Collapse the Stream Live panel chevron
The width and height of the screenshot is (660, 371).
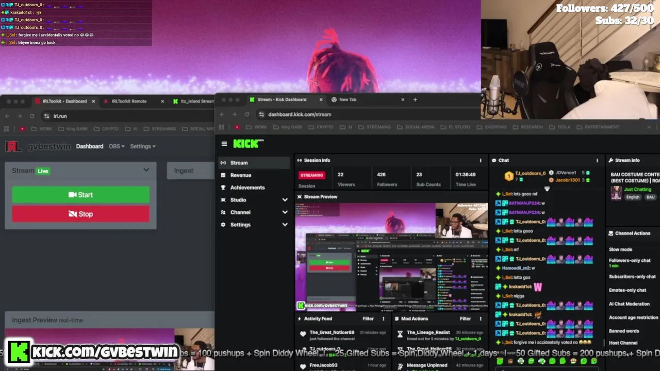(146, 170)
